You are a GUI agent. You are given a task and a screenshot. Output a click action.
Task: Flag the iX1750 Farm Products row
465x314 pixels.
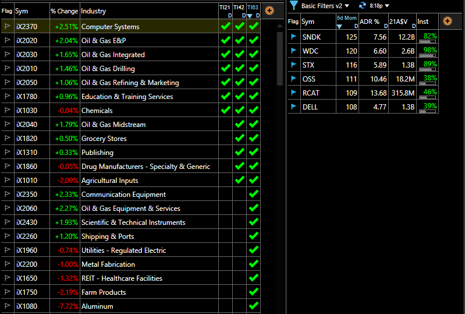8,291
